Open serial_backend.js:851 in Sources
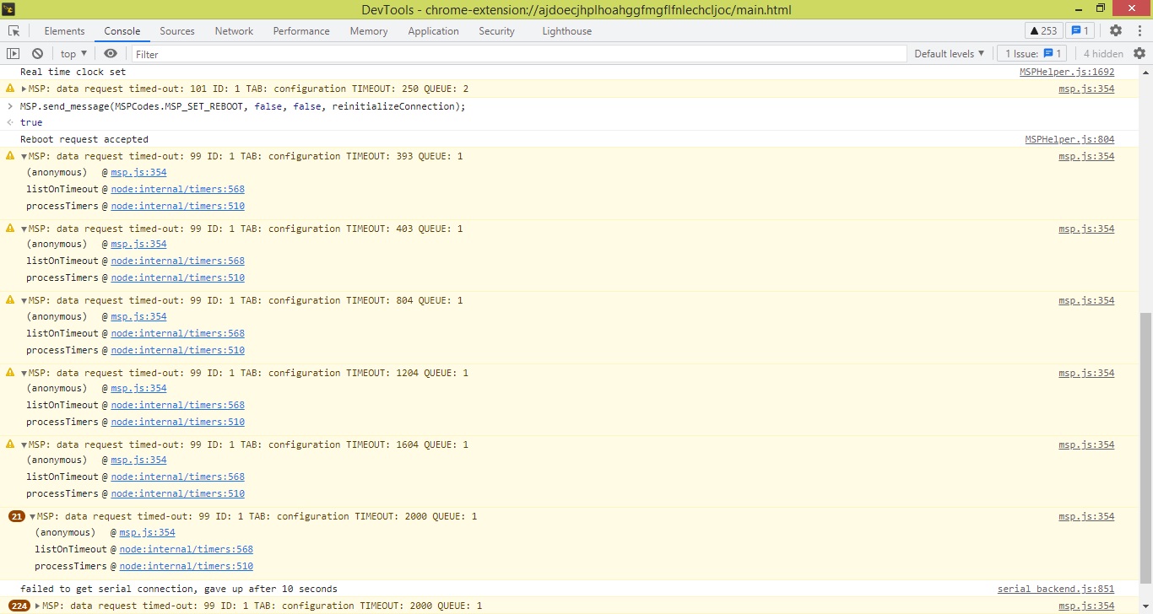Image resolution: width=1153 pixels, height=614 pixels. tap(1056, 588)
